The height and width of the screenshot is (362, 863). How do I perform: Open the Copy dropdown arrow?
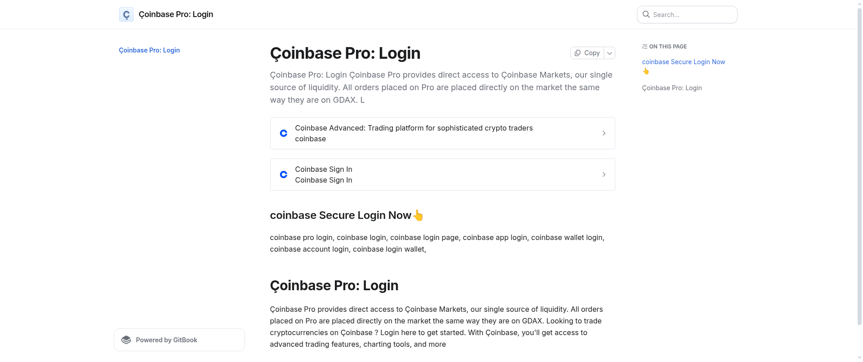click(609, 53)
